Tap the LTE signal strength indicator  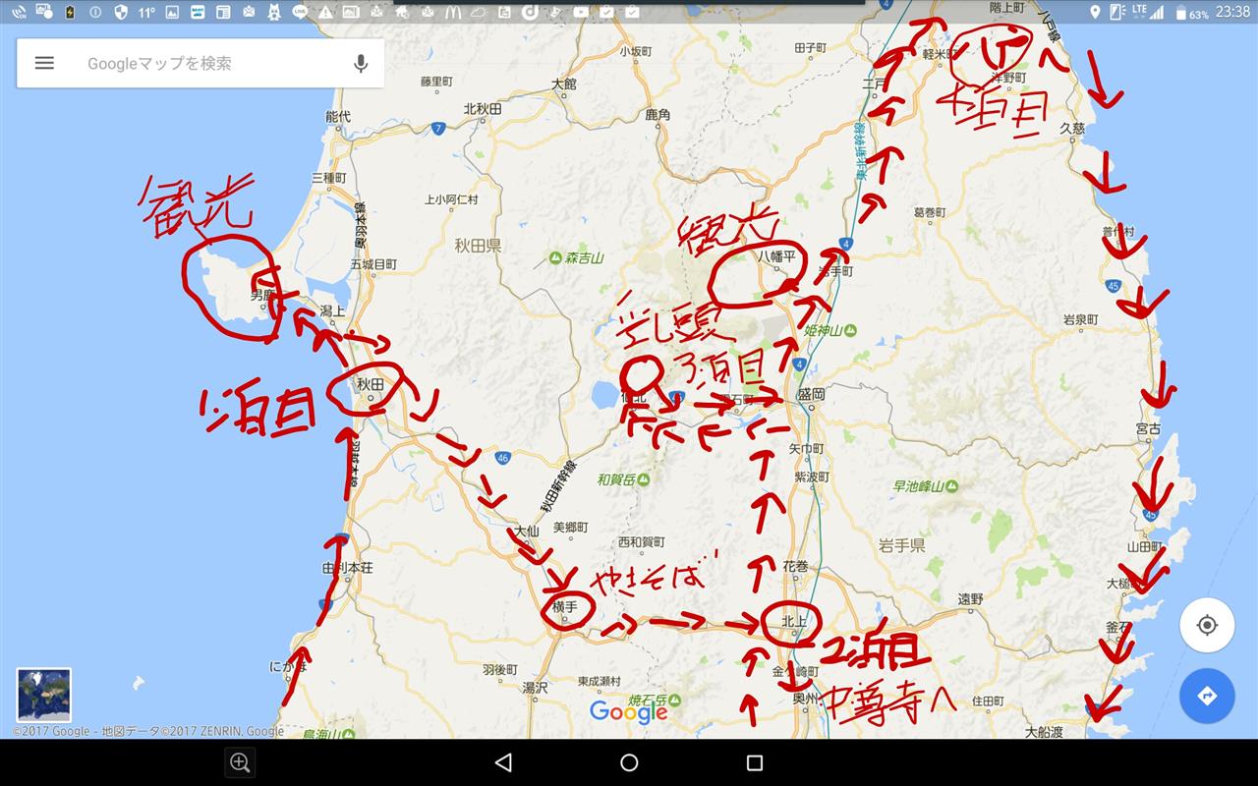[1147, 13]
